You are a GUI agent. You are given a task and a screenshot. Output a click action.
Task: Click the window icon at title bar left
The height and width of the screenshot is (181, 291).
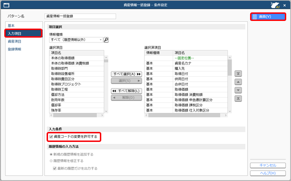6,5
